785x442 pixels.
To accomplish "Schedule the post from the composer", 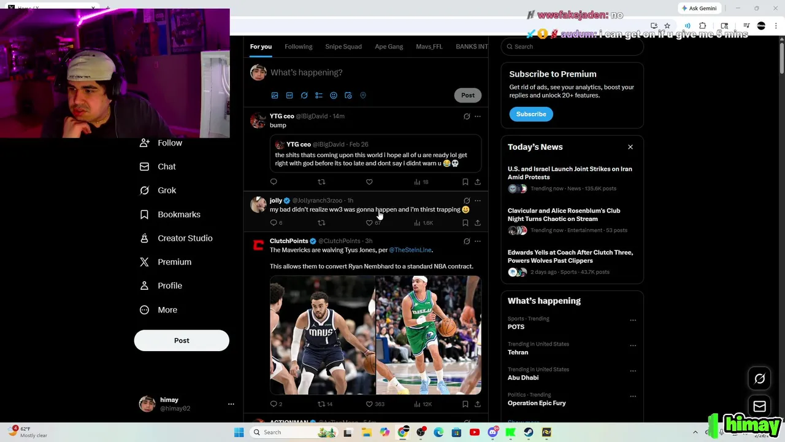I will (x=348, y=95).
